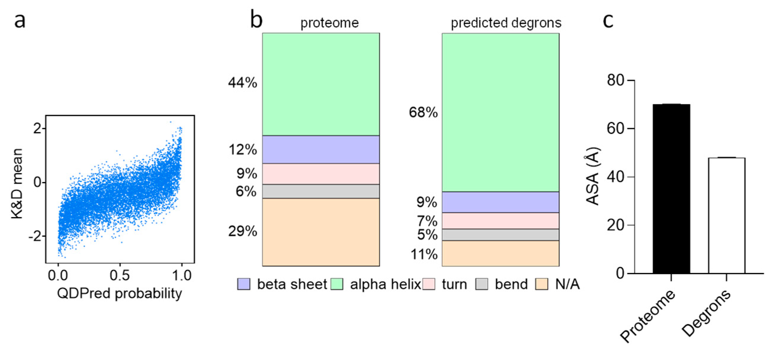This screenshot has width=776, height=354.
Task: Click the 'ASA (Å)' axis title
Action: tap(593, 176)
